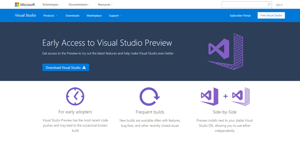
Task: Open the Support dropdown menu
Action: (x=116, y=16)
